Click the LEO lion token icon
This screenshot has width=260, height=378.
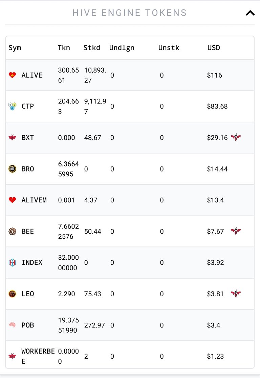coord(12,294)
